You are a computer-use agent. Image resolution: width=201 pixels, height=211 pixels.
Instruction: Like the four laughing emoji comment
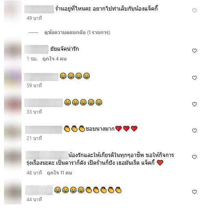coord(195,78)
